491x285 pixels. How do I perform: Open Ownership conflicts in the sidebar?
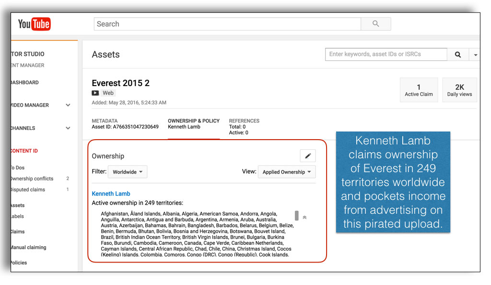(32, 178)
